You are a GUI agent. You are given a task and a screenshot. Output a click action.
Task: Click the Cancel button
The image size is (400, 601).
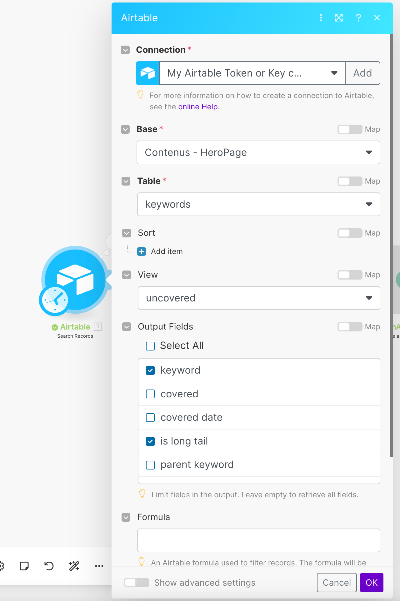pos(337,583)
